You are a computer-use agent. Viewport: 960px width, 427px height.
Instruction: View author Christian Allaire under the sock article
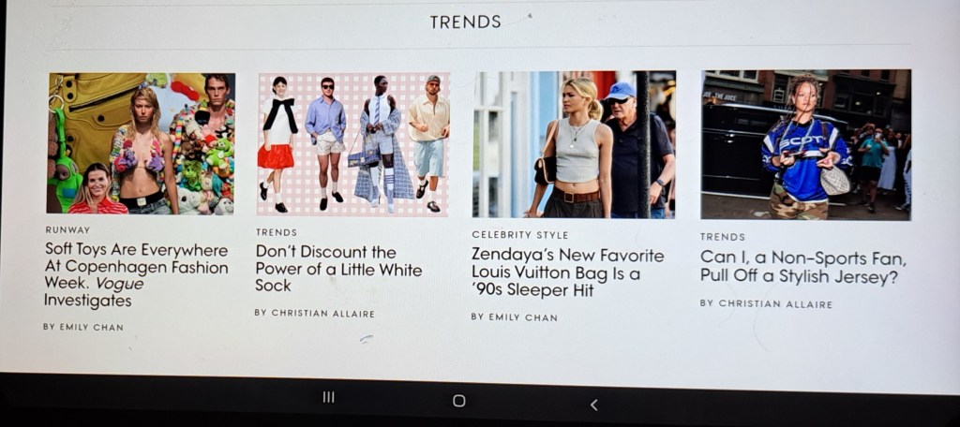point(315,313)
